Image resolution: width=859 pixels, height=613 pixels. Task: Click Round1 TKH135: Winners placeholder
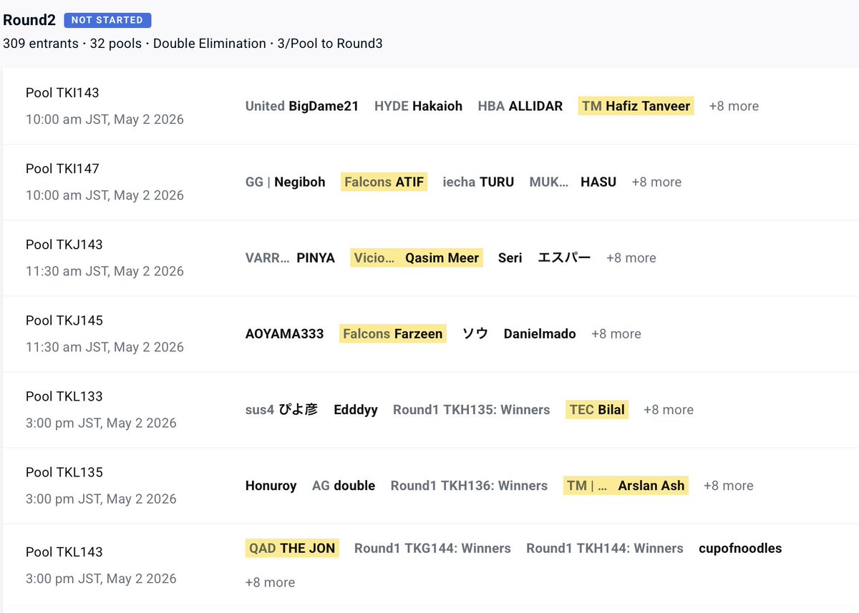click(472, 409)
